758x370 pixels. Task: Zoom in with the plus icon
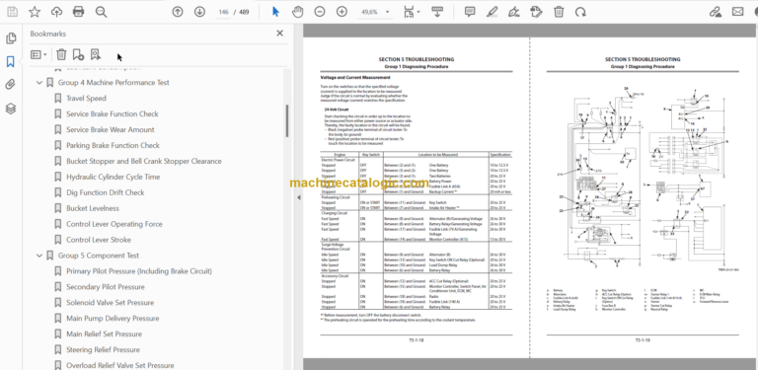pyautogui.click(x=341, y=12)
